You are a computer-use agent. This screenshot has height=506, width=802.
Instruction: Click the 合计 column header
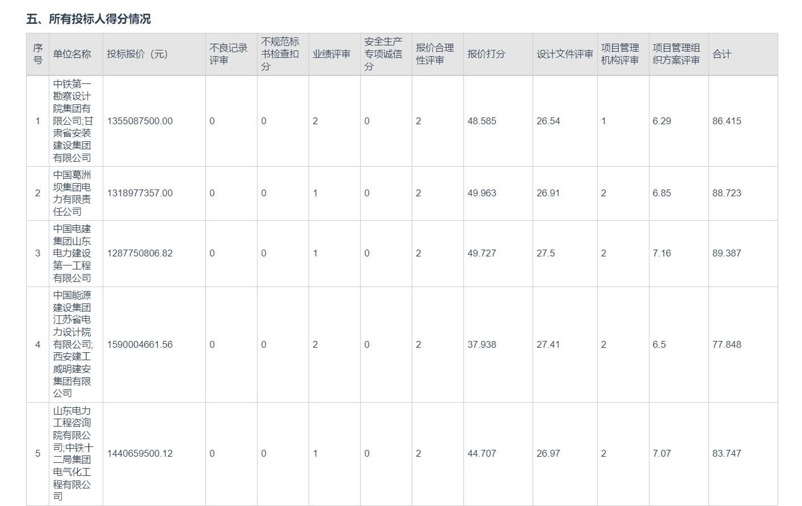point(722,54)
